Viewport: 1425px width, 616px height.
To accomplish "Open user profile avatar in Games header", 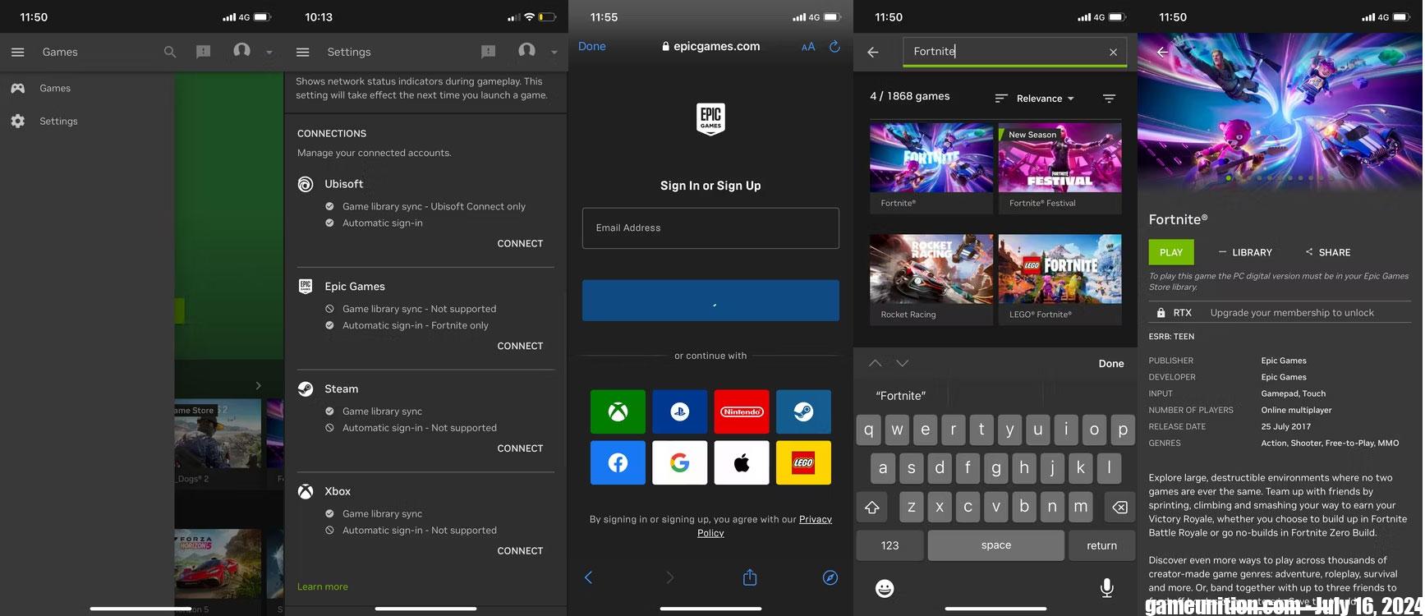I will 241,51.
